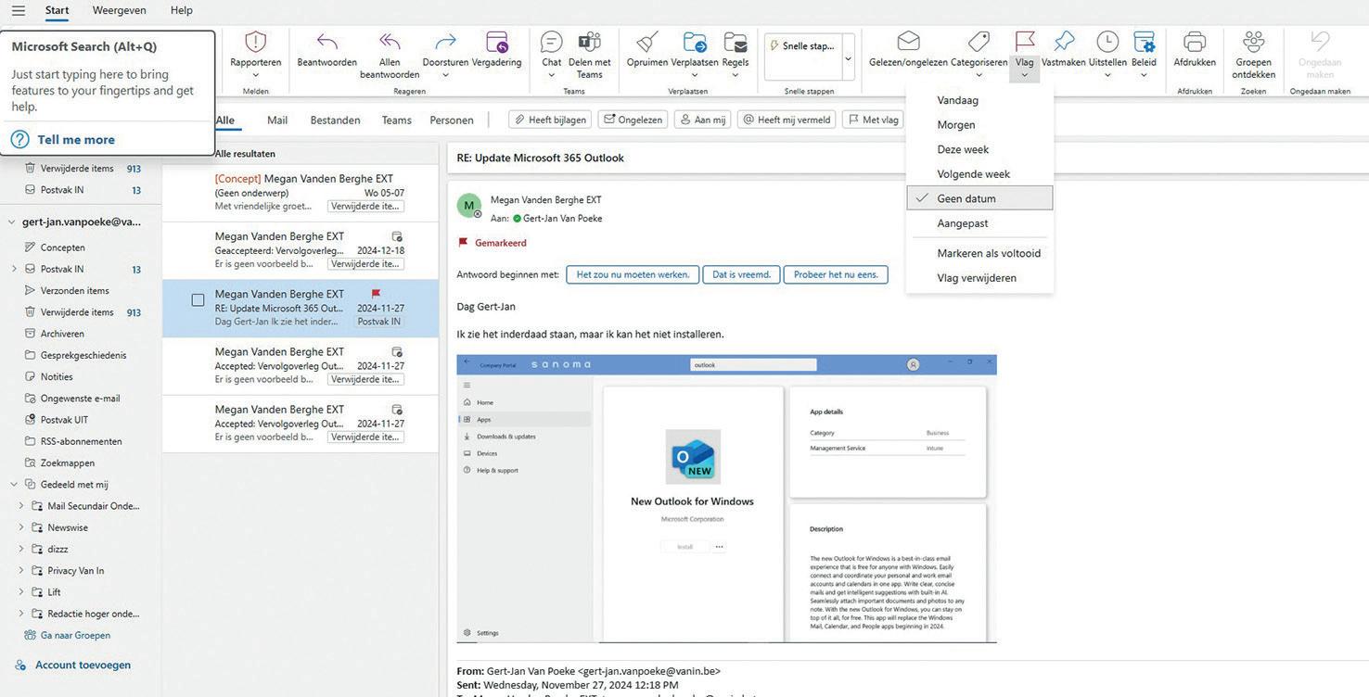1369x697 pixels.
Task: Open the dropdown arrow under Doorsturen
Action: tap(445, 76)
